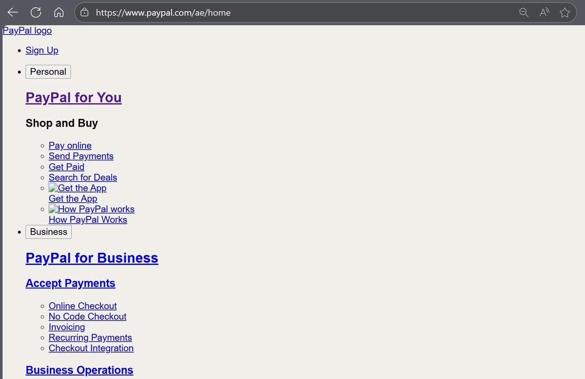585x379 pixels.
Task: Expand the Personal menu button
Action: click(48, 72)
